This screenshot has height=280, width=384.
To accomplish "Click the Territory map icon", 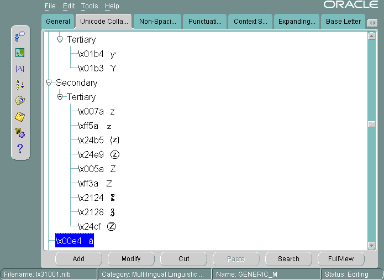I will coord(20,53).
